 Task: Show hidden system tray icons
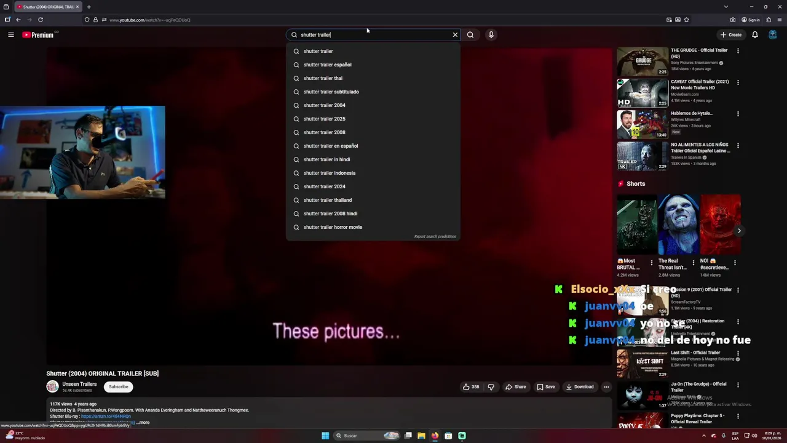[x=705, y=436]
